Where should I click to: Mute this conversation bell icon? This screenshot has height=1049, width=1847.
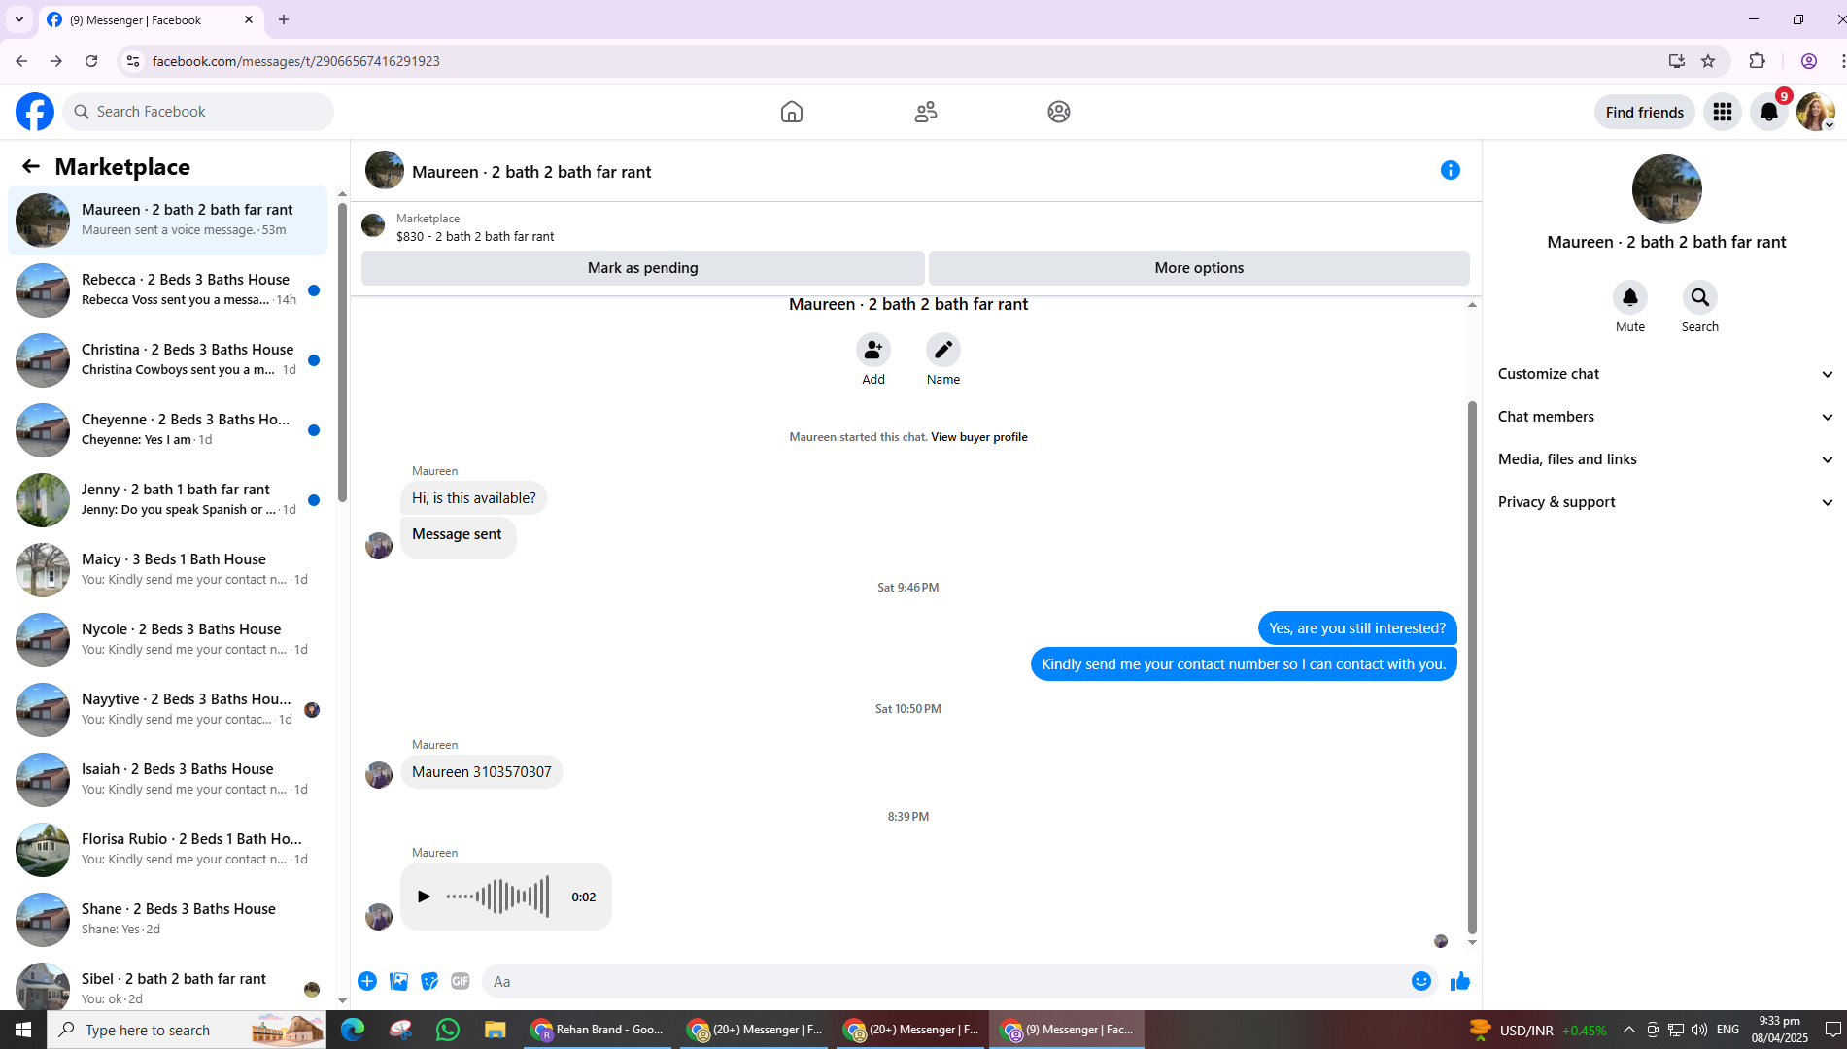[x=1630, y=297]
